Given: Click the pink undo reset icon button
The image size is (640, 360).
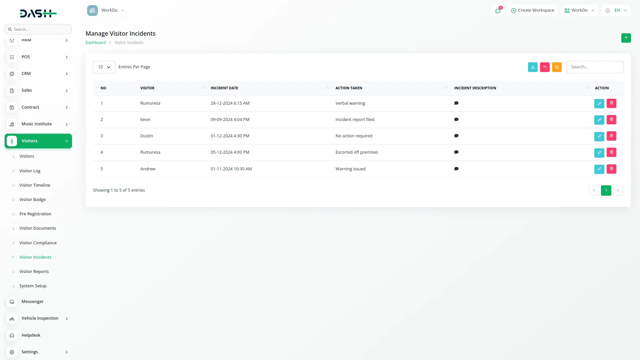Looking at the screenshot, I should [545, 67].
